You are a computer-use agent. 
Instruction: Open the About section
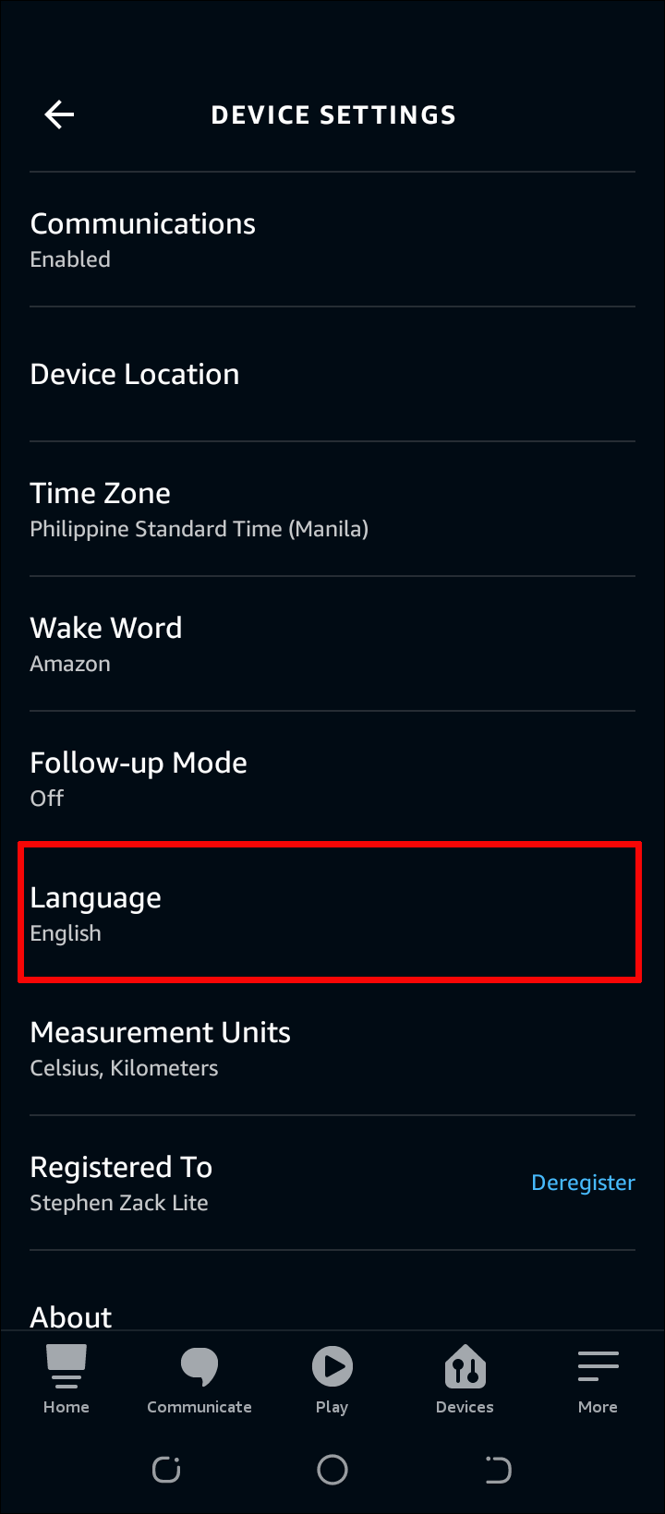[71, 1316]
